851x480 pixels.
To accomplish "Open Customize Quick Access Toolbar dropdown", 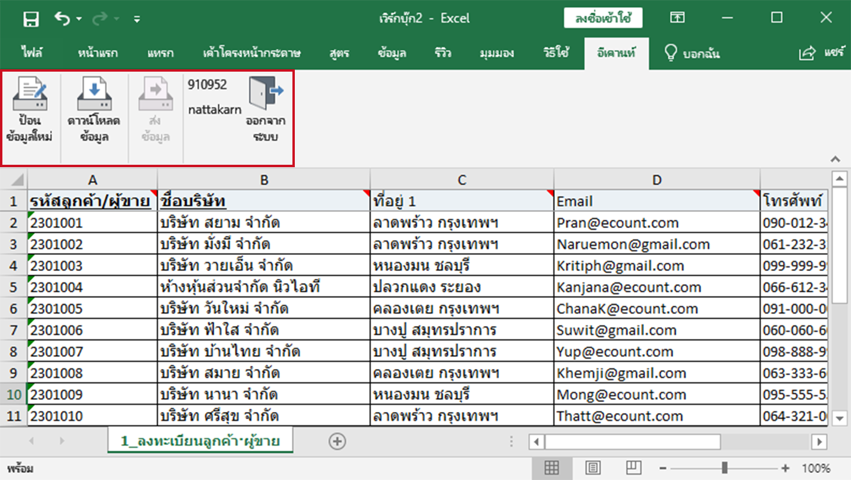I will click(x=137, y=20).
